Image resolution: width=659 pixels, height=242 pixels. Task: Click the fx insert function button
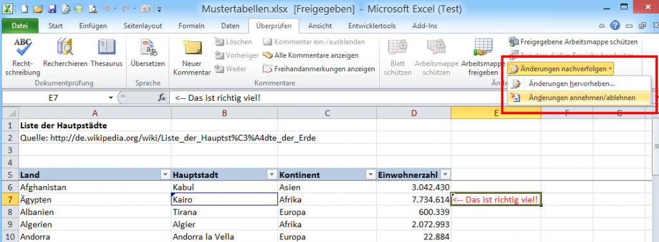[162, 98]
